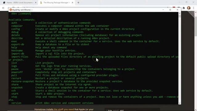Screen dimensions: 197x111
Task: Click 'List projects' description text
Action: 44,63
